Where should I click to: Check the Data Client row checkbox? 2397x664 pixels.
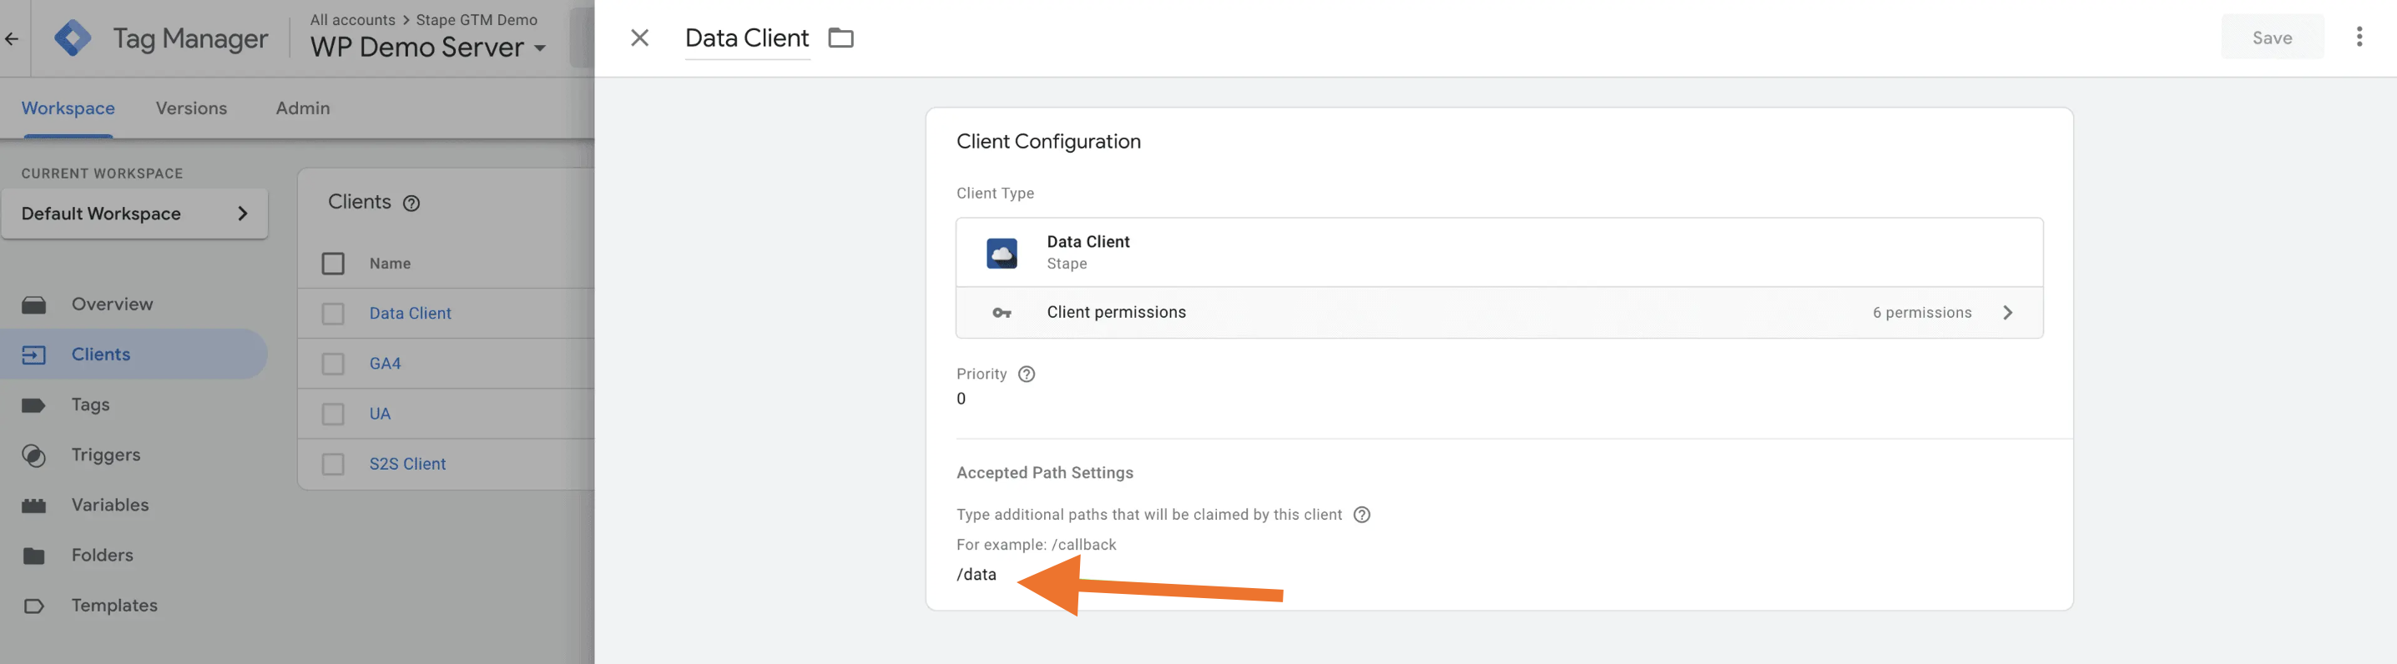[332, 314]
